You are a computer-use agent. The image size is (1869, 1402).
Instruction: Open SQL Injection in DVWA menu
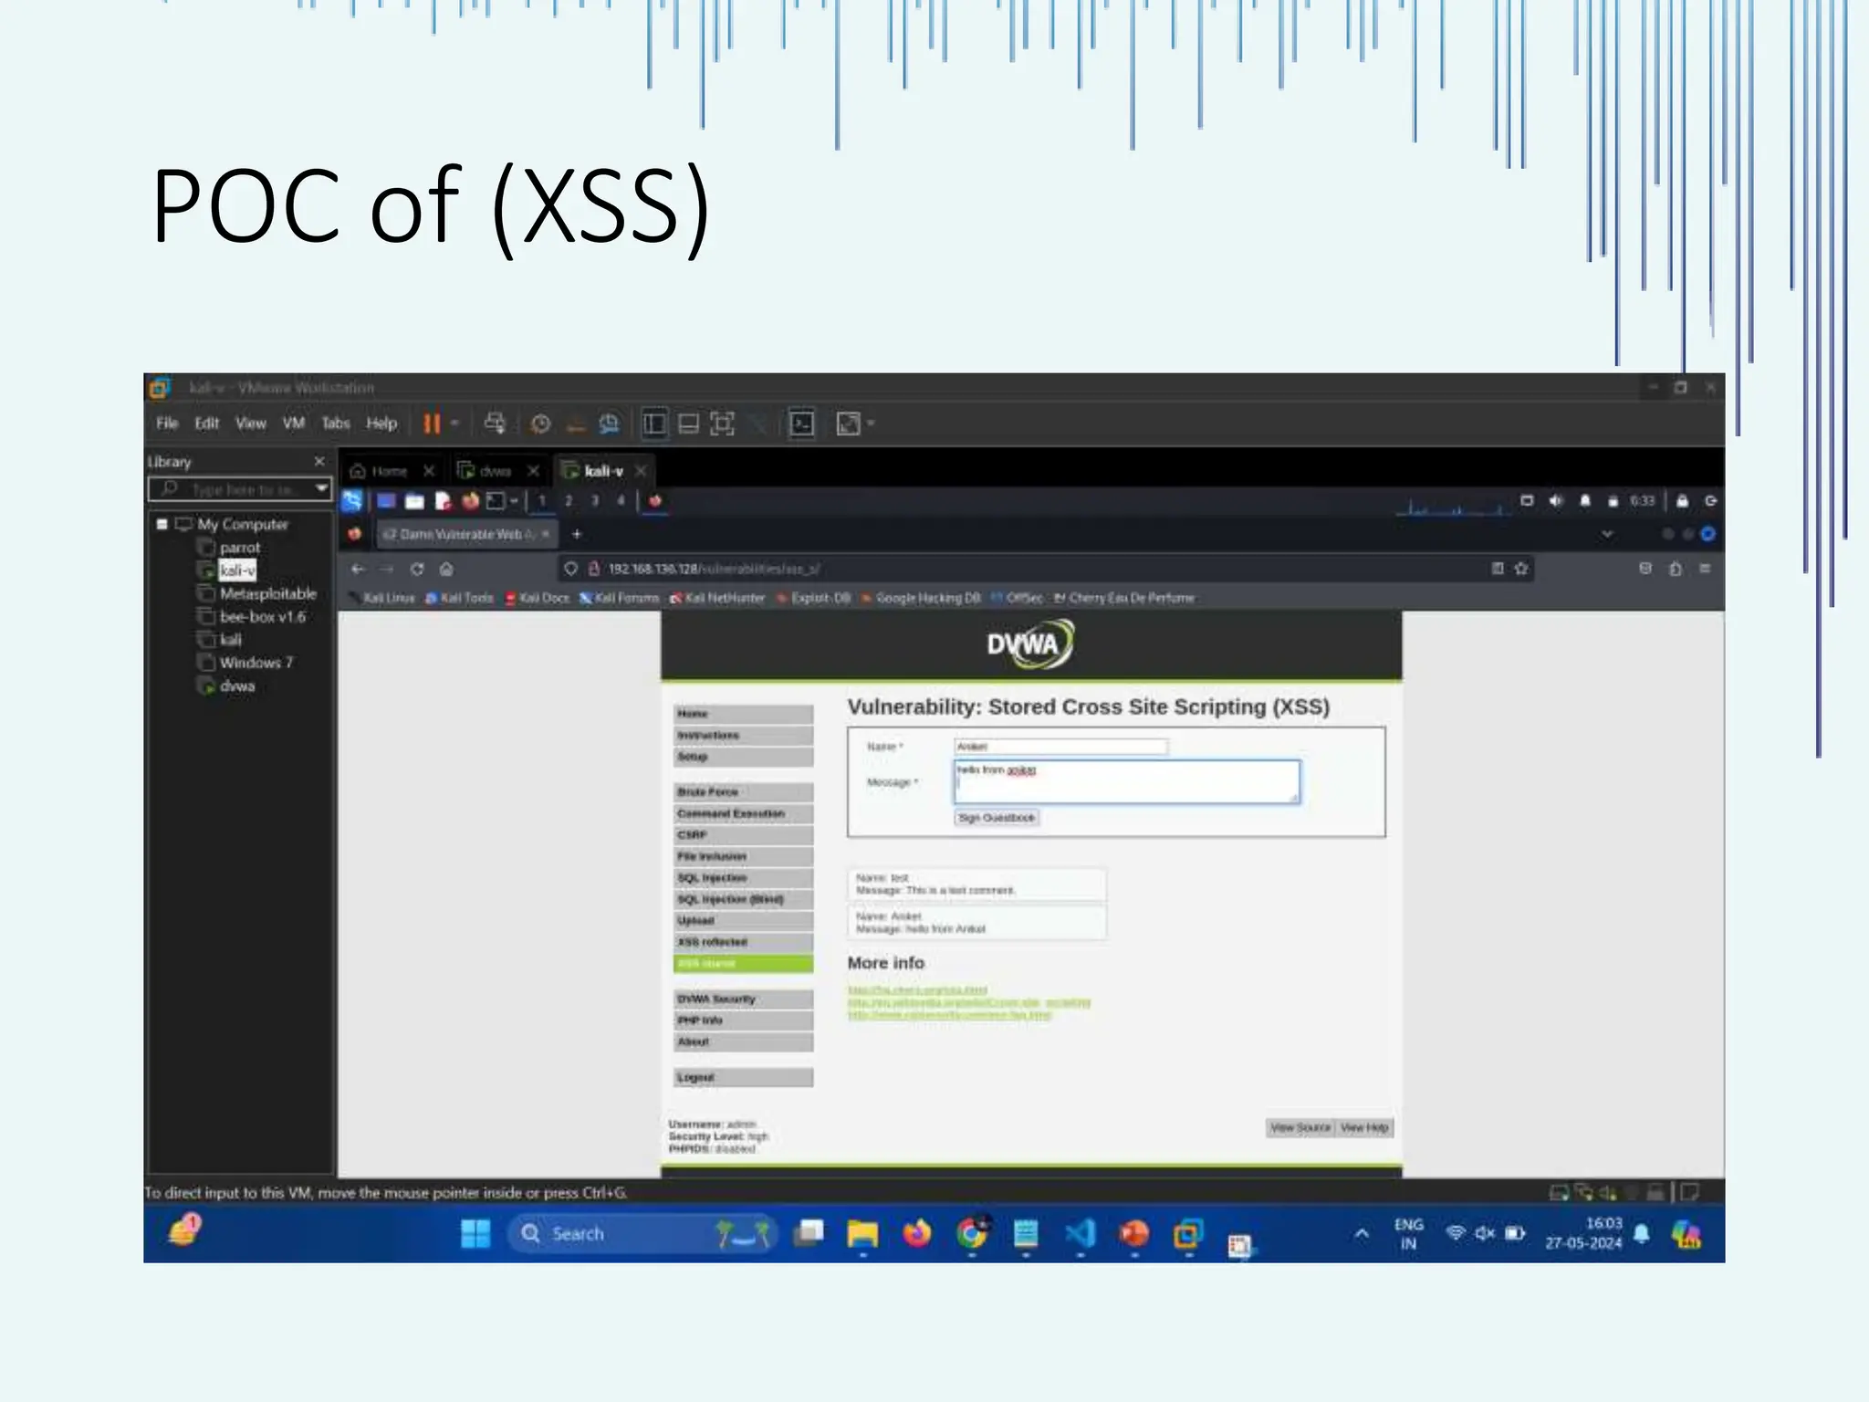pos(744,878)
